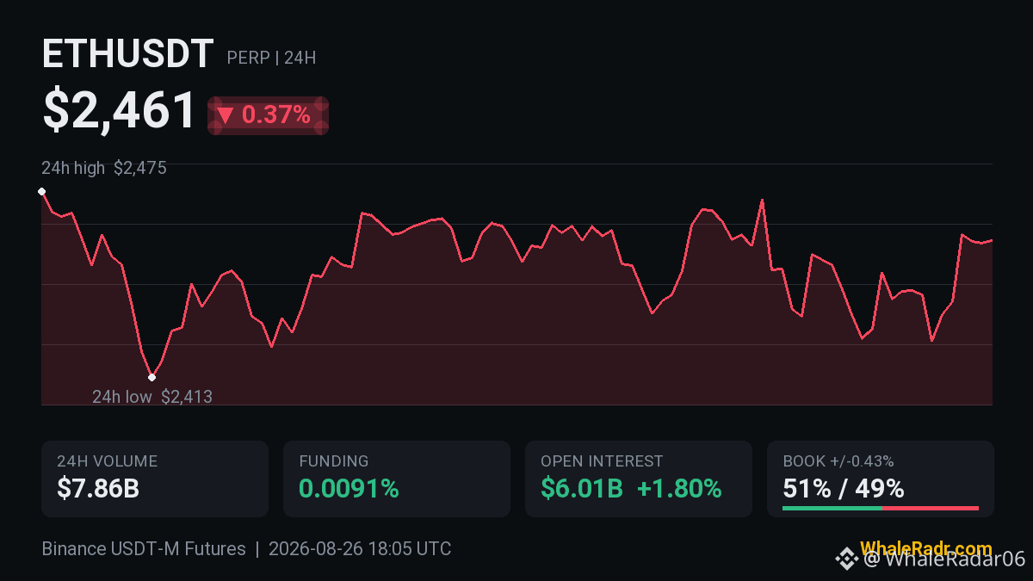Viewport: 1033px width, 581px height.
Task: Click the OPEN INTEREST heading
Action: pos(602,461)
